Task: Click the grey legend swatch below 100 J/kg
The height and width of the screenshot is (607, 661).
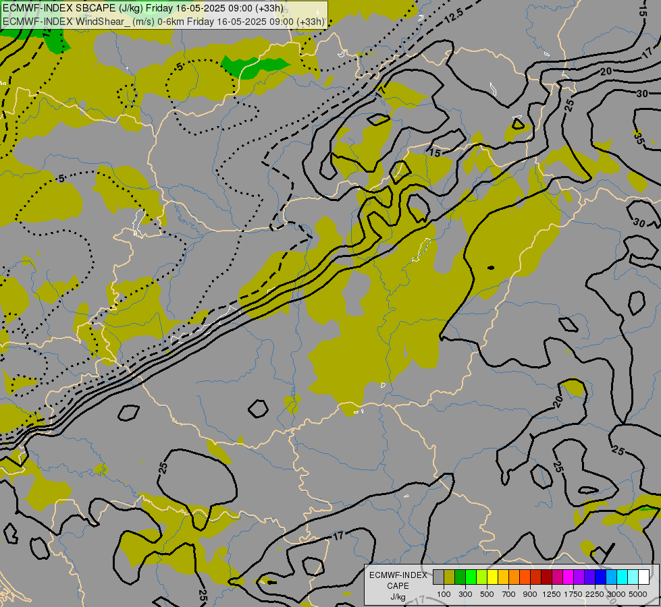Action: 438,577
